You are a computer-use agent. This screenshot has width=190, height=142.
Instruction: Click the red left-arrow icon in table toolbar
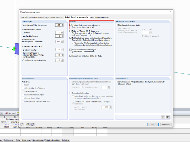tap(10, 113)
